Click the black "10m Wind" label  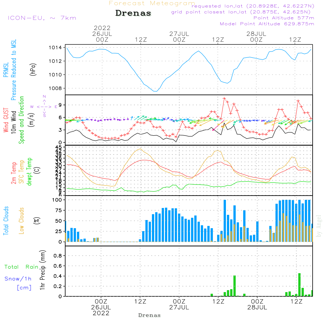click(x=13, y=122)
